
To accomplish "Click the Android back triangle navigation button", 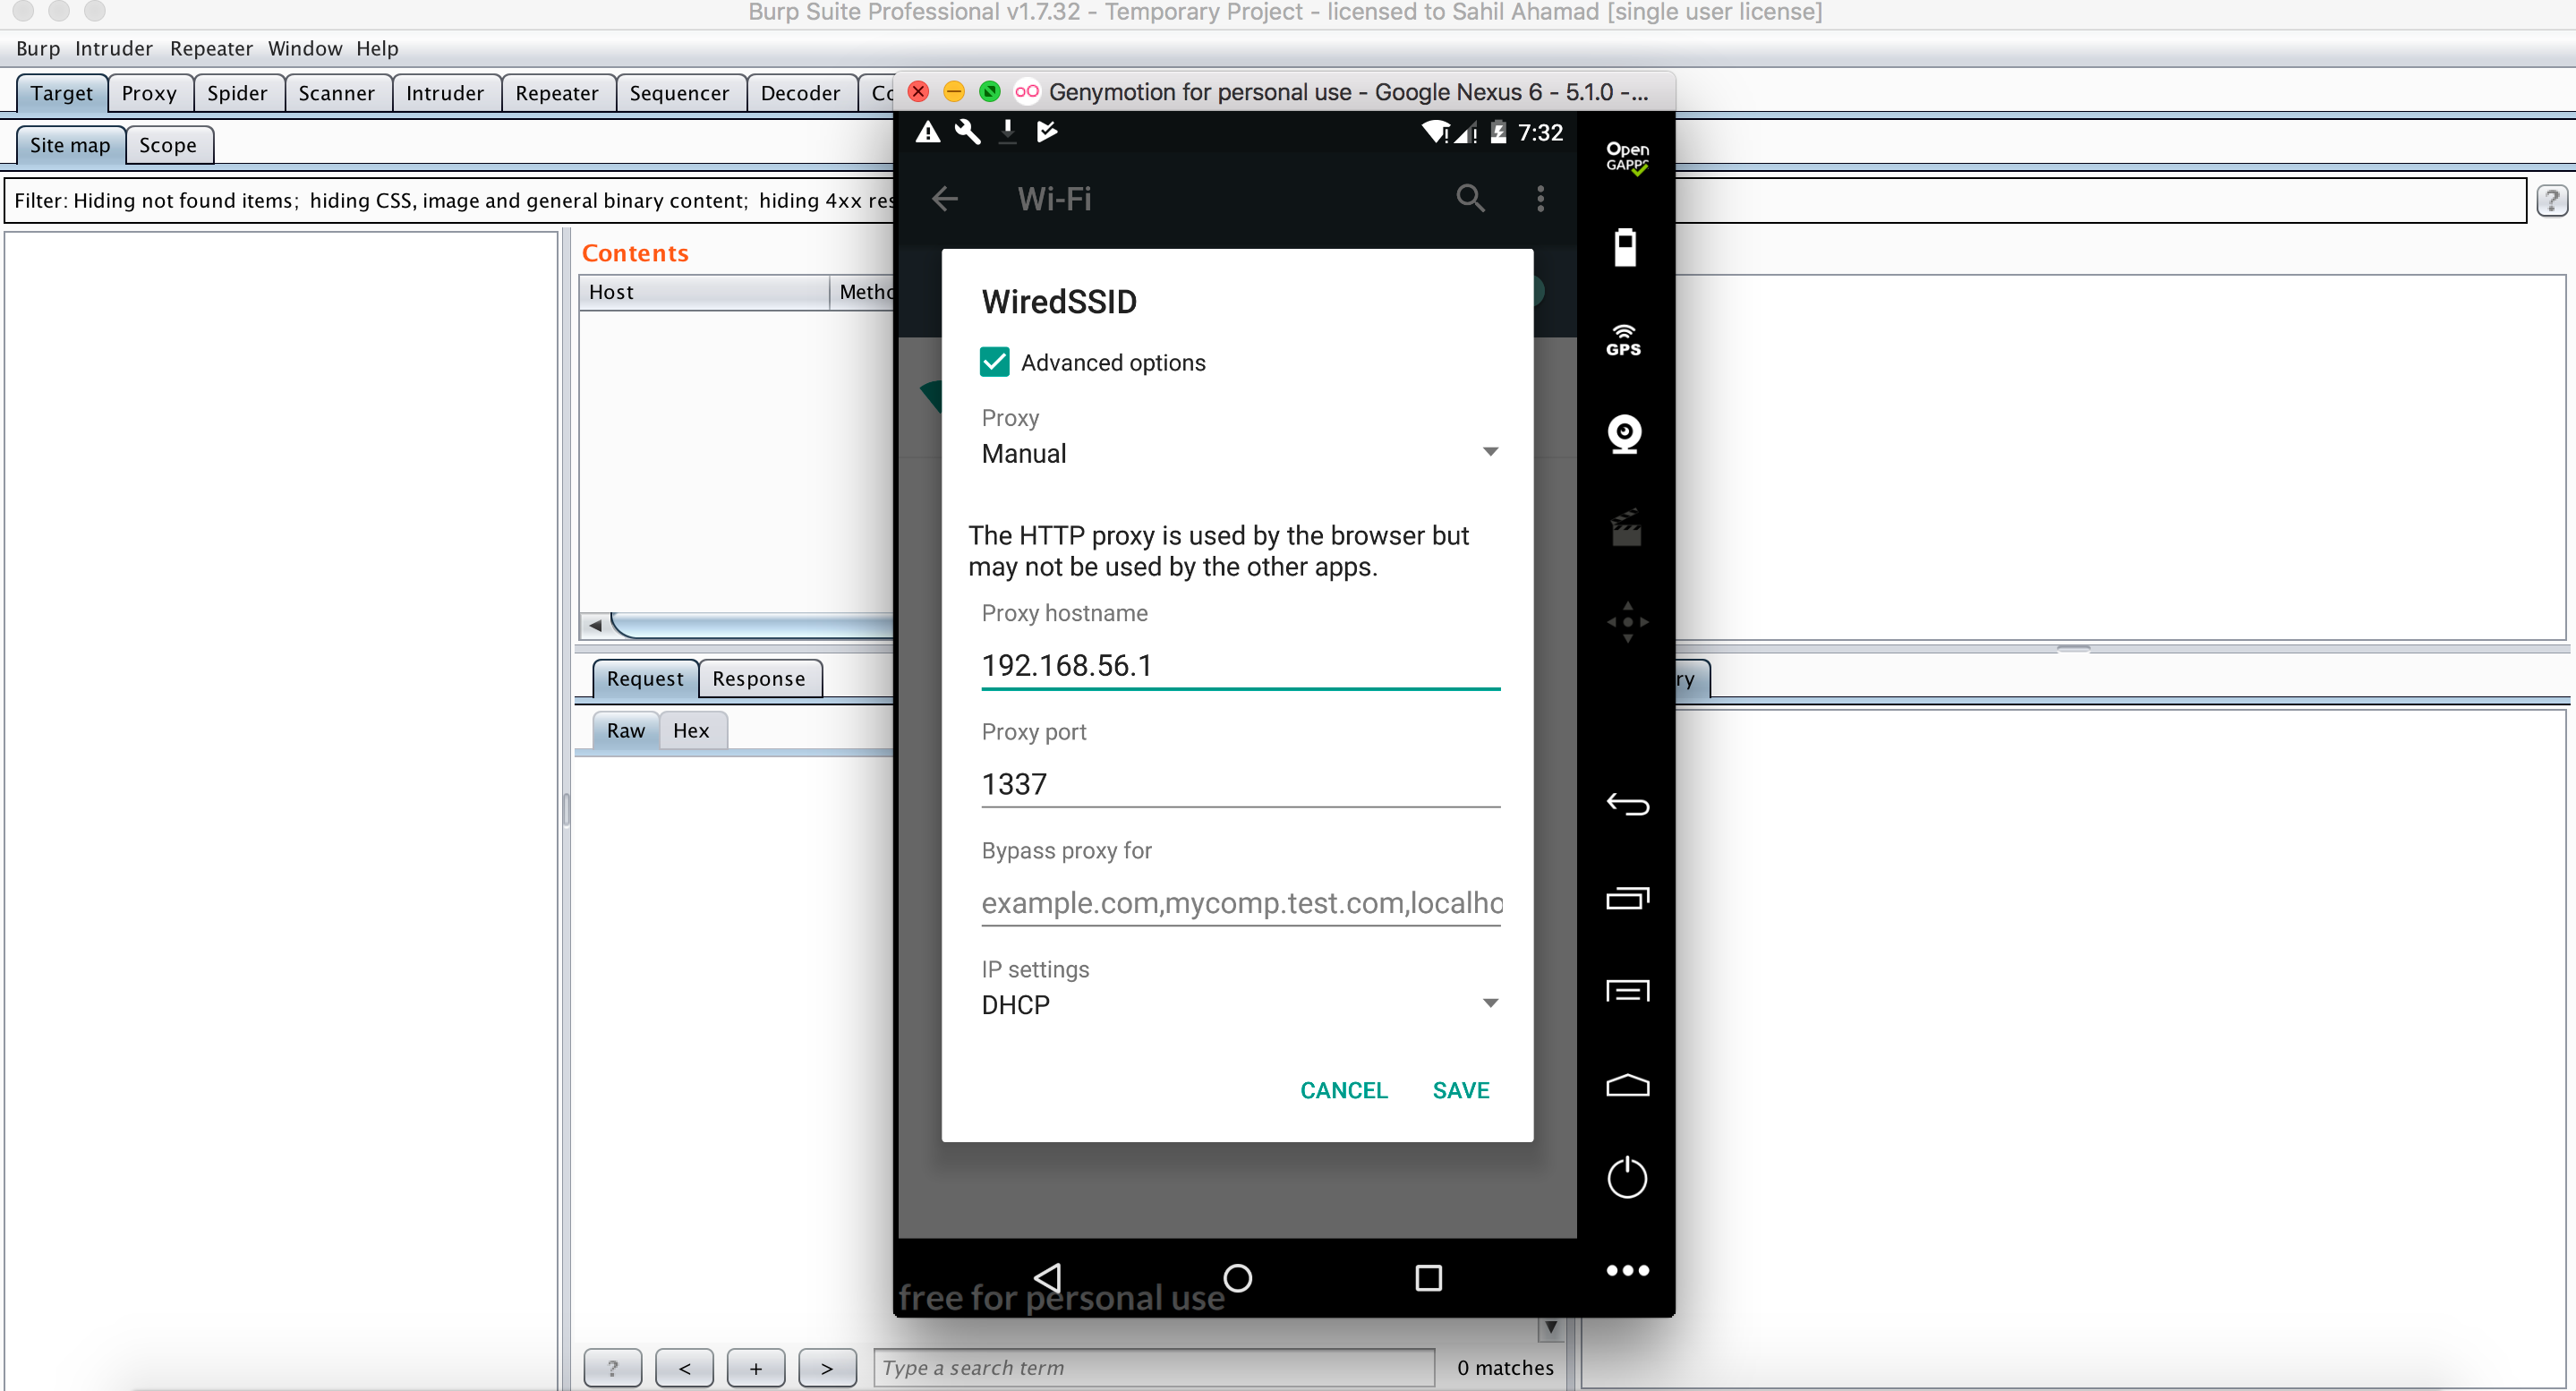I will click(1047, 1276).
